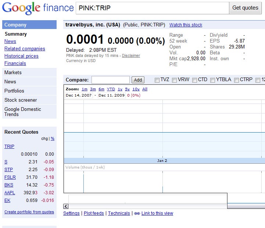Click Watch this stock link

(x=186, y=25)
